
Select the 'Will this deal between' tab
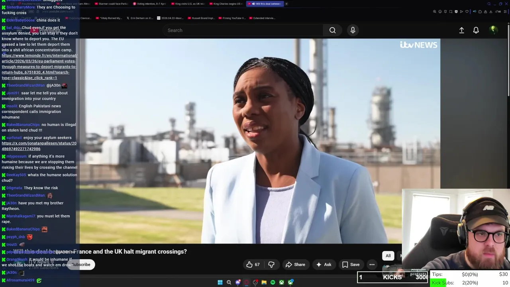265,4
